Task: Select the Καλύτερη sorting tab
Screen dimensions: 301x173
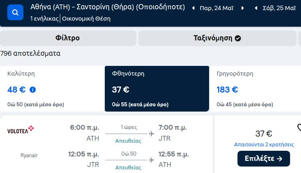Action: click(x=52, y=89)
